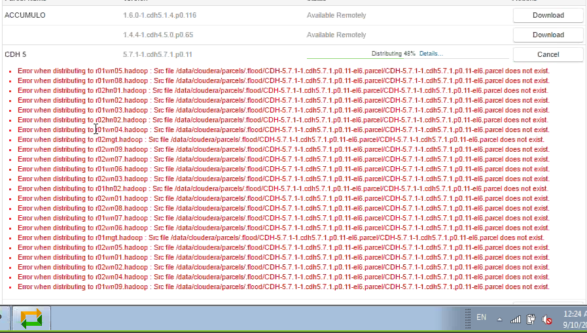Screen dimensions: 587x333
Task: Open the network signal tray icon
Action: click(x=516, y=319)
